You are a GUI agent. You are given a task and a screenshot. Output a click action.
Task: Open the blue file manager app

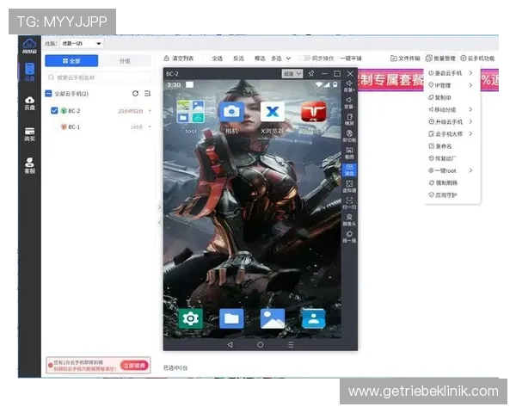(x=231, y=318)
